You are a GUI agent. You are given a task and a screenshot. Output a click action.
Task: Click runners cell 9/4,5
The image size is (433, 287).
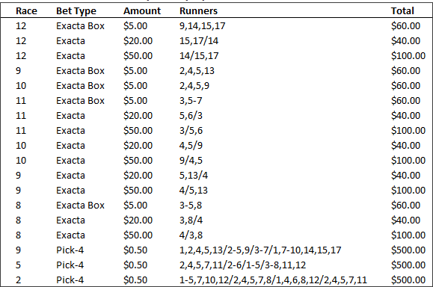191,161
